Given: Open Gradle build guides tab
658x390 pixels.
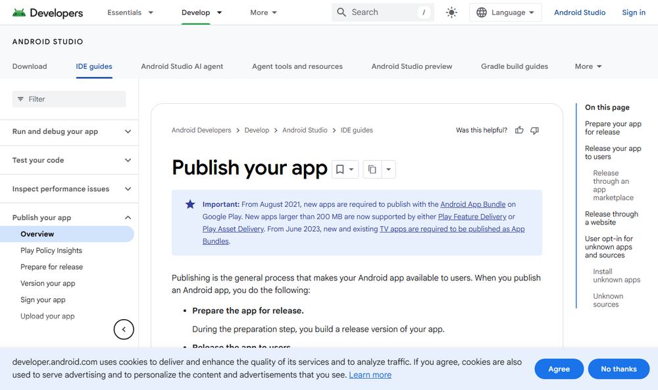Looking at the screenshot, I should (x=515, y=66).
